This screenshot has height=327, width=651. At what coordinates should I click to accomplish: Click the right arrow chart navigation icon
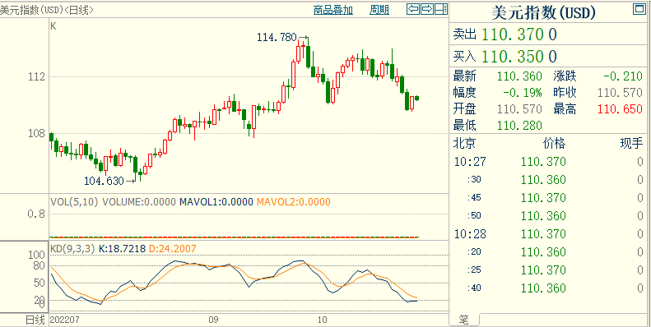(427, 9)
